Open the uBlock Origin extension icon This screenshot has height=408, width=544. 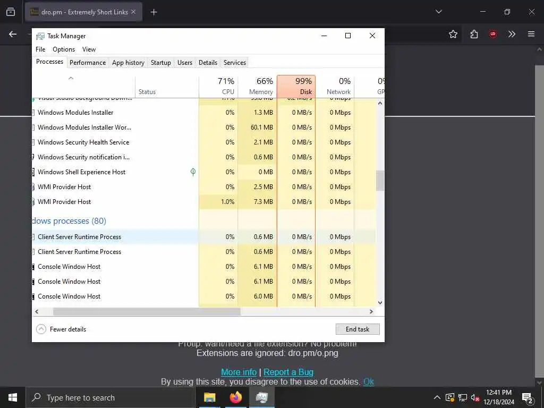coord(492,34)
